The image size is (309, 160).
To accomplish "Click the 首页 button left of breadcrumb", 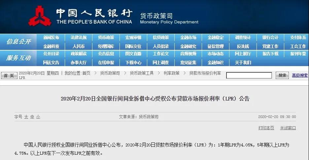I will click(9, 76).
